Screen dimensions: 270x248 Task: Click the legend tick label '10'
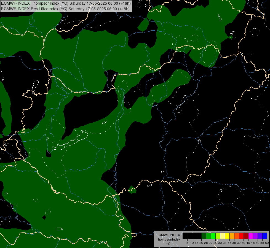click(x=192, y=243)
